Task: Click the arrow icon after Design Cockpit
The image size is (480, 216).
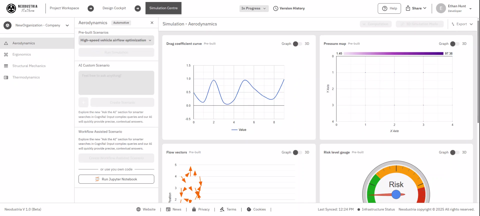Action: click(x=138, y=8)
